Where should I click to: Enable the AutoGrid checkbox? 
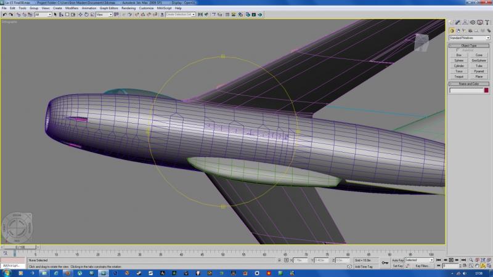click(458, 50)
